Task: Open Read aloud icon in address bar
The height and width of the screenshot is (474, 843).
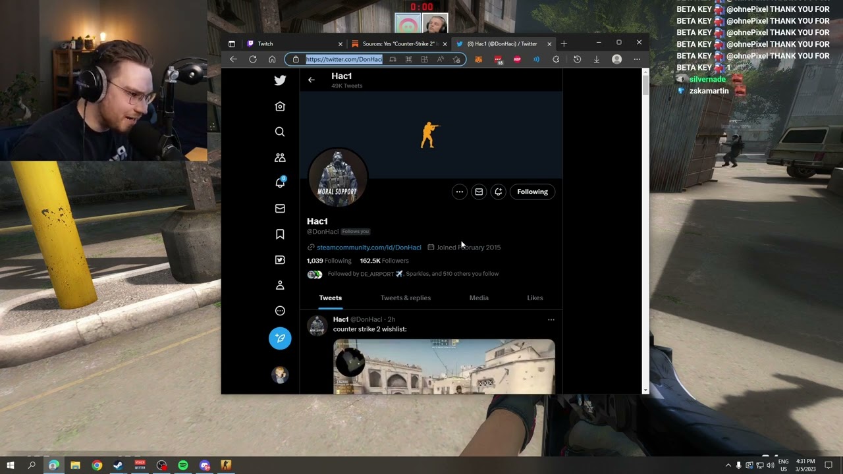Action: coord(441,59)
